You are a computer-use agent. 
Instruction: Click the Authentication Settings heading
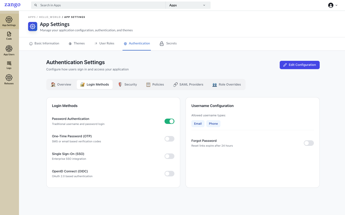pos(75,62)
